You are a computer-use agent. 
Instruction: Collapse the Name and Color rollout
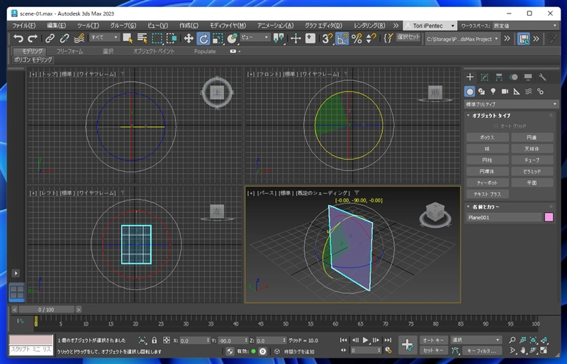point(468,206)
